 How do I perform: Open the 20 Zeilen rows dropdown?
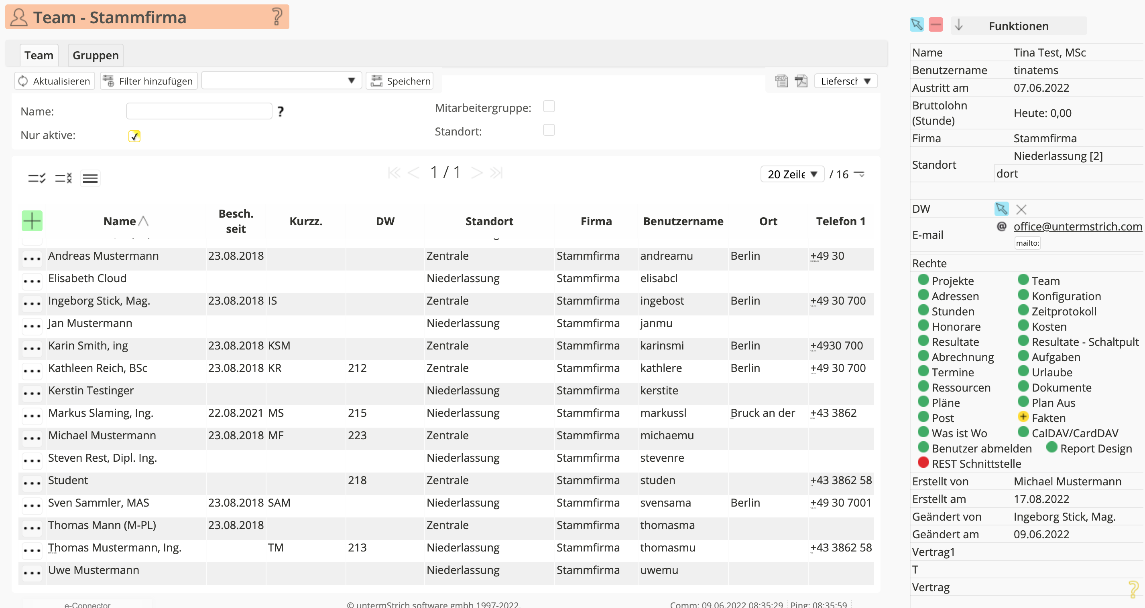[x=792, y=174]
